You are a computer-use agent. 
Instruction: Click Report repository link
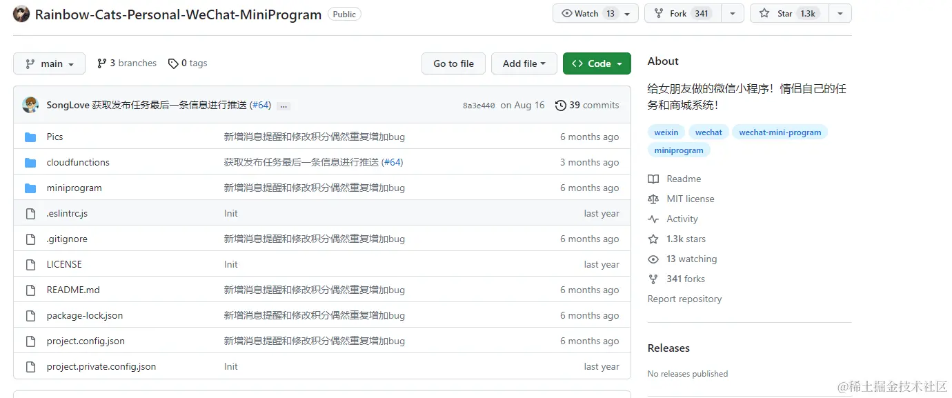684,299
